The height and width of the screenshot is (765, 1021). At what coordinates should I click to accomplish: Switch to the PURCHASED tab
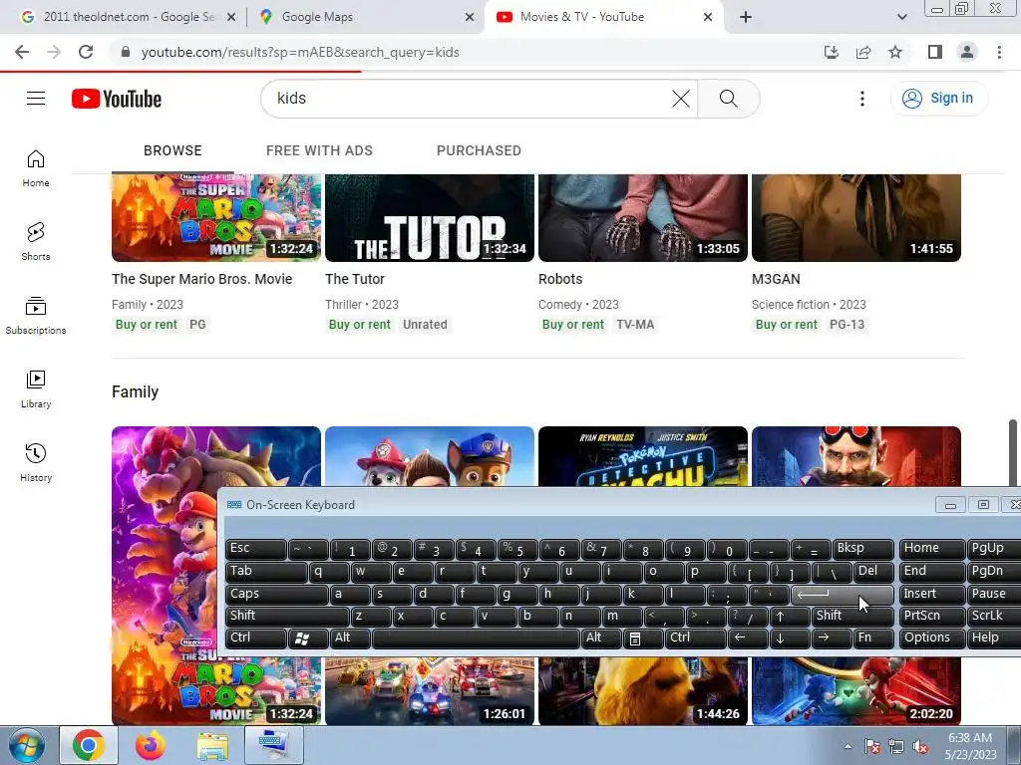pos(479,151)
